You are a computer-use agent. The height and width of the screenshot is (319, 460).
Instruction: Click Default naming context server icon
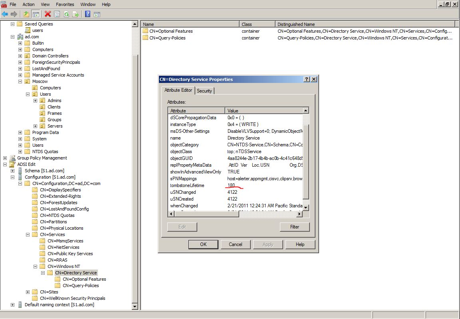(x=20, y=305)
